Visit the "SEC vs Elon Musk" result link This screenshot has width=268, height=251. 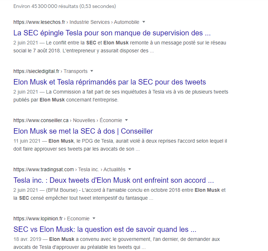tap(105, 229)
